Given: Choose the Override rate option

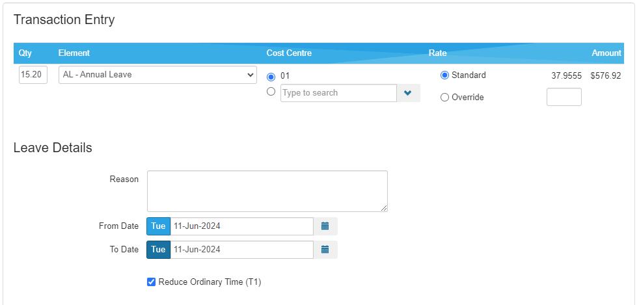Looking at the screenshot, I should (444, 98).
